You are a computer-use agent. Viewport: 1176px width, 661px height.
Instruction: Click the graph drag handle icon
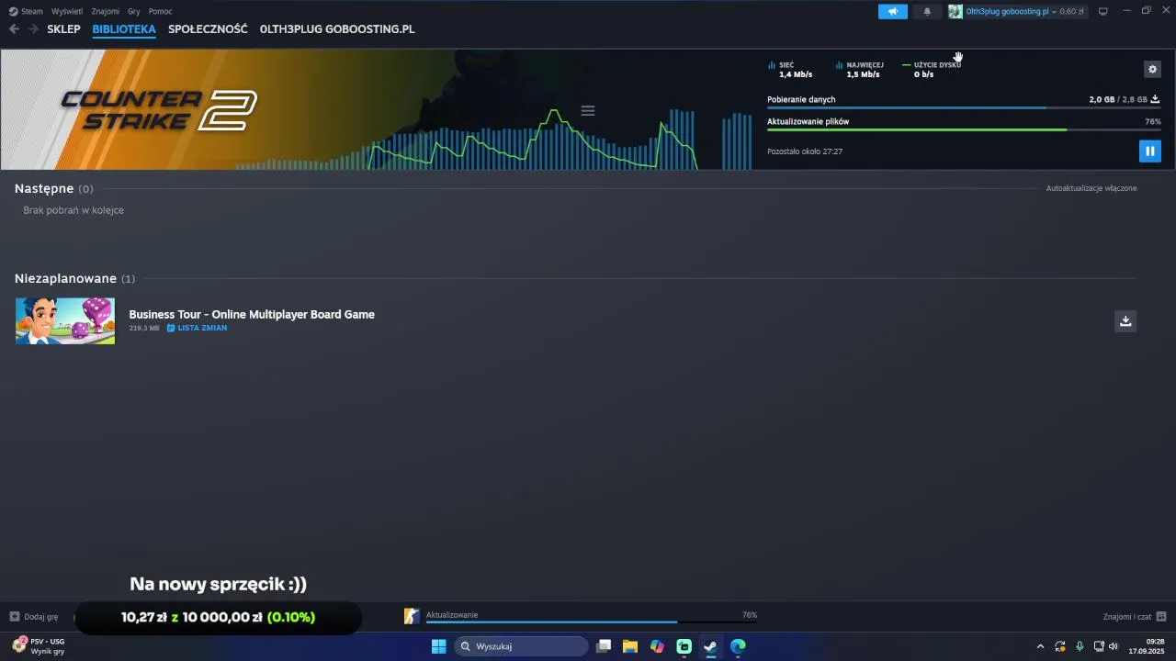(588, 110)
